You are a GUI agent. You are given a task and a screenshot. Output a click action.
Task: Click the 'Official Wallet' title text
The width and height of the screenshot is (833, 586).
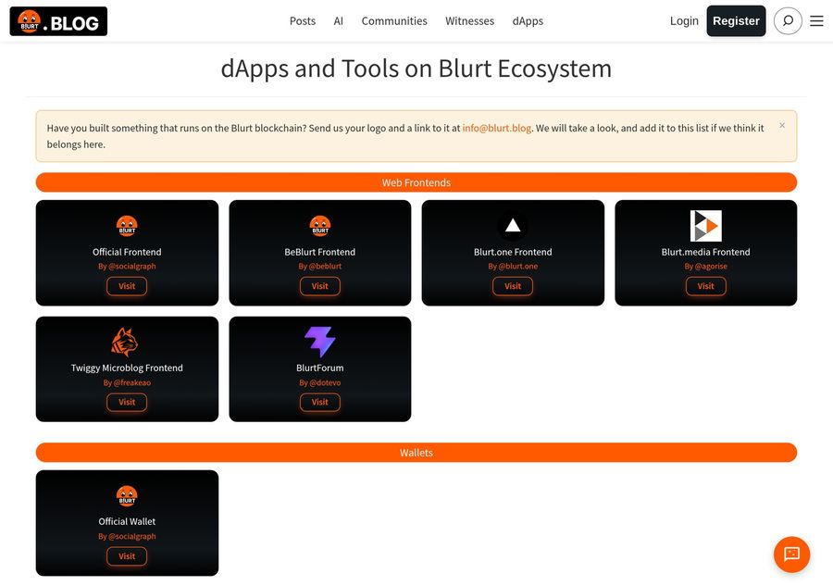(127, 522)
